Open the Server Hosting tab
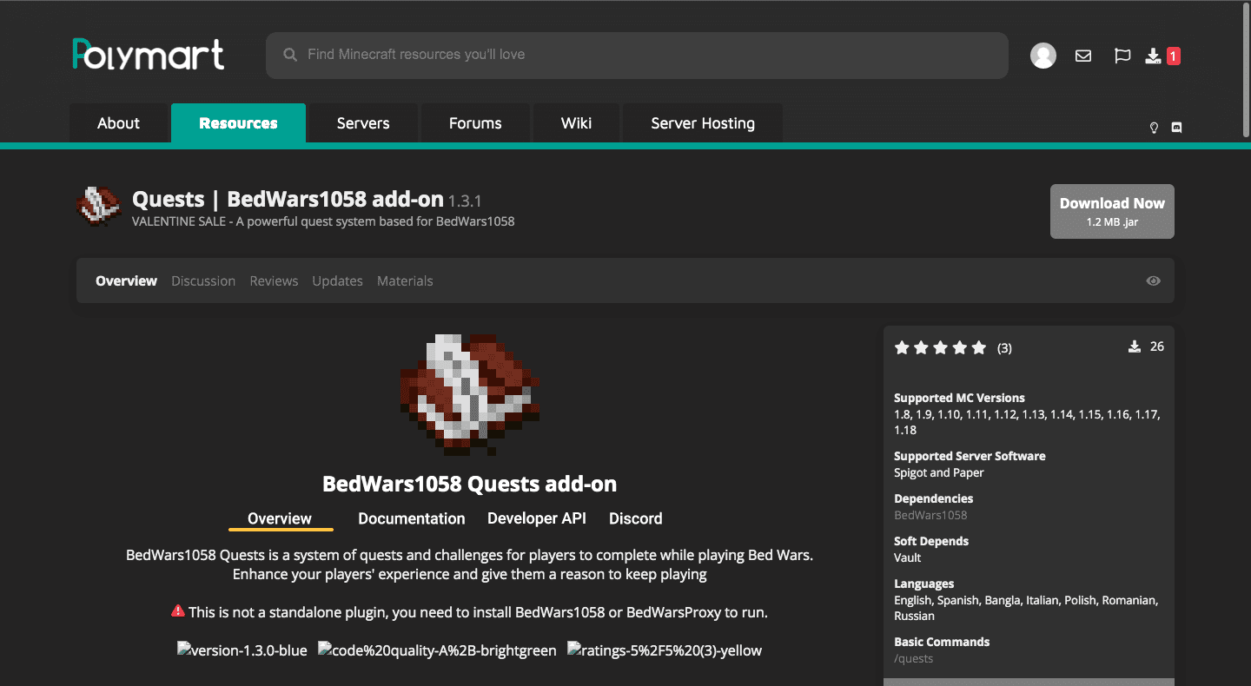 pos(703,122)
